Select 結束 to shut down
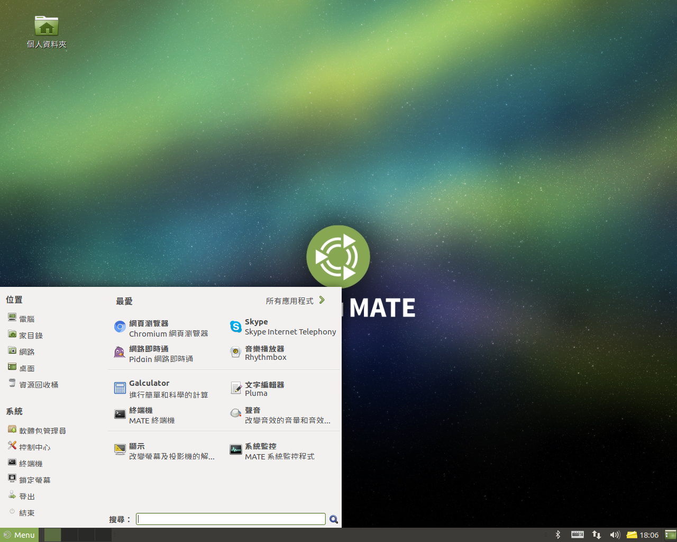The image size is (677, 542). (21, 512)
